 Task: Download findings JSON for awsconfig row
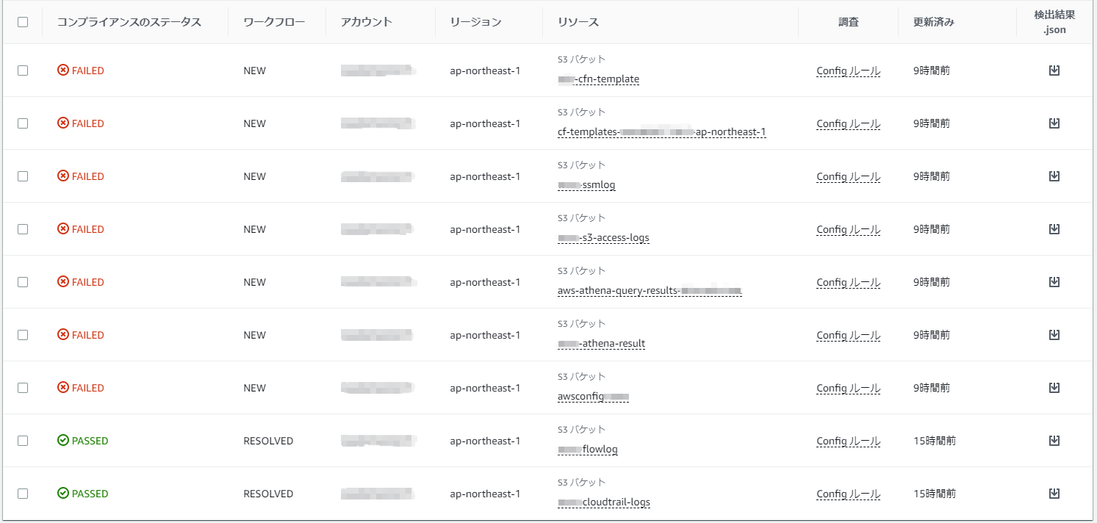(1054, 388)
